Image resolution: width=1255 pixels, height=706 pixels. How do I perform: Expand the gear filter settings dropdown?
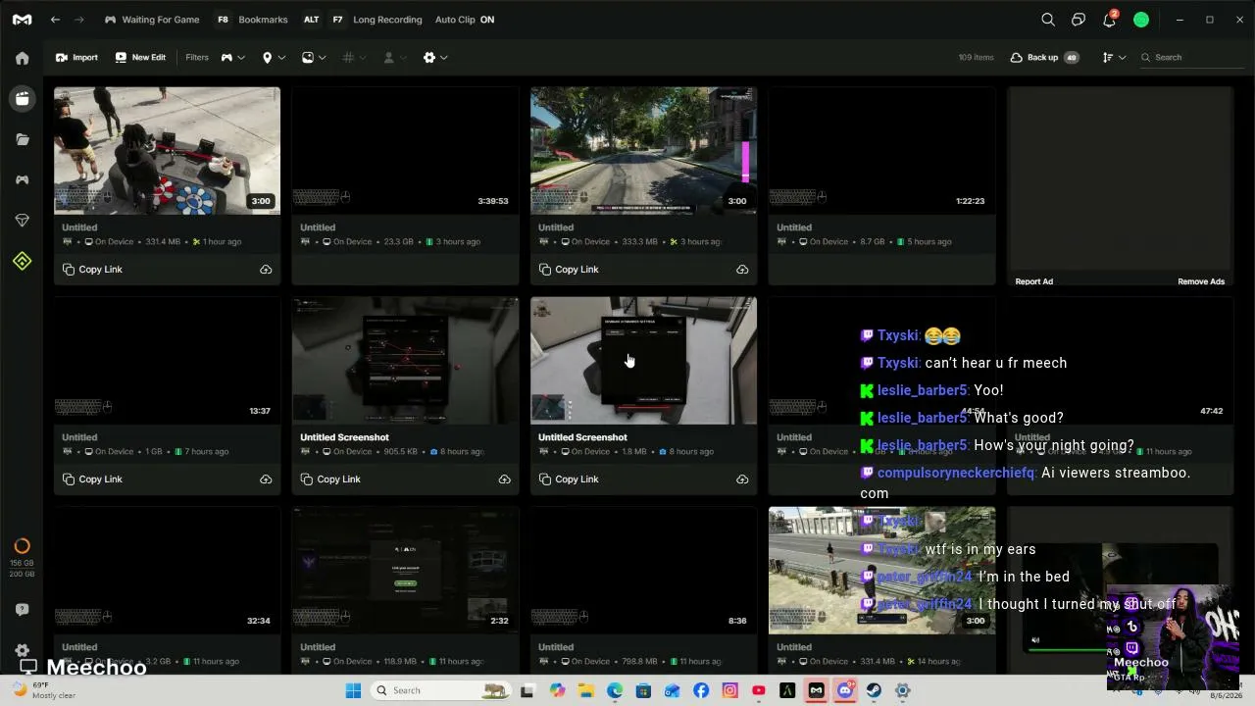pyautogui.click(x=435, y=58)
